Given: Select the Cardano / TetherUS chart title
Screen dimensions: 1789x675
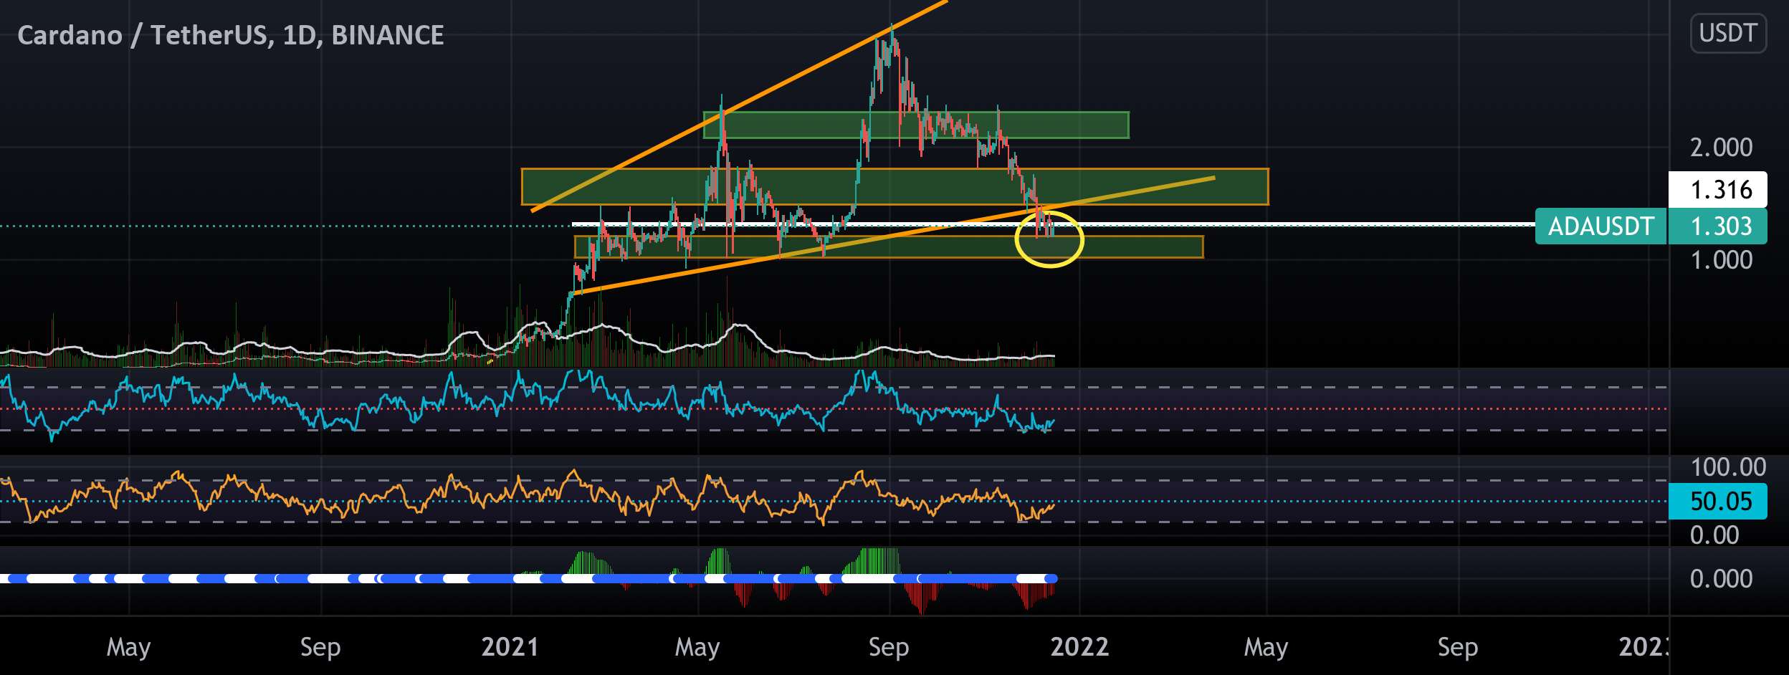Looking at the screenshot, I should 230,35.
